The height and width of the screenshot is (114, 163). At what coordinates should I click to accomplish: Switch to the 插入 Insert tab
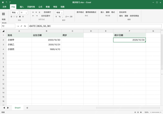point(22,7)
